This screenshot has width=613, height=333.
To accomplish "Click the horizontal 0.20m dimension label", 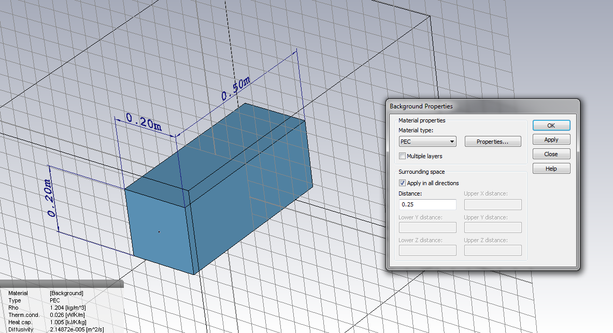I will point(144,122).
